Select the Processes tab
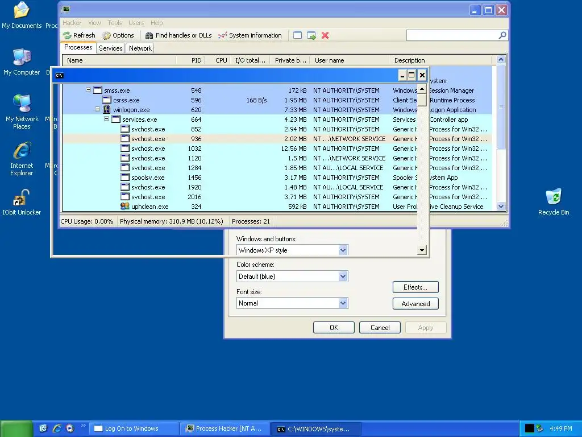This screenshot has height=437, width=582. coord(78,47)
